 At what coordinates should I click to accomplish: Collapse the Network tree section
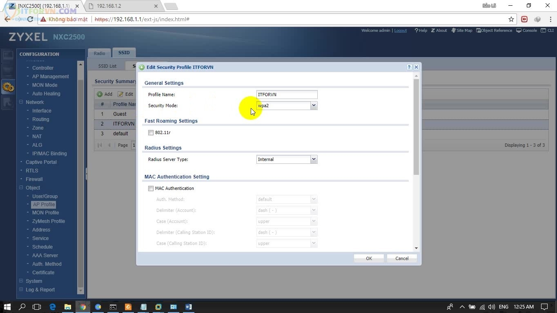tap(21, 102)
